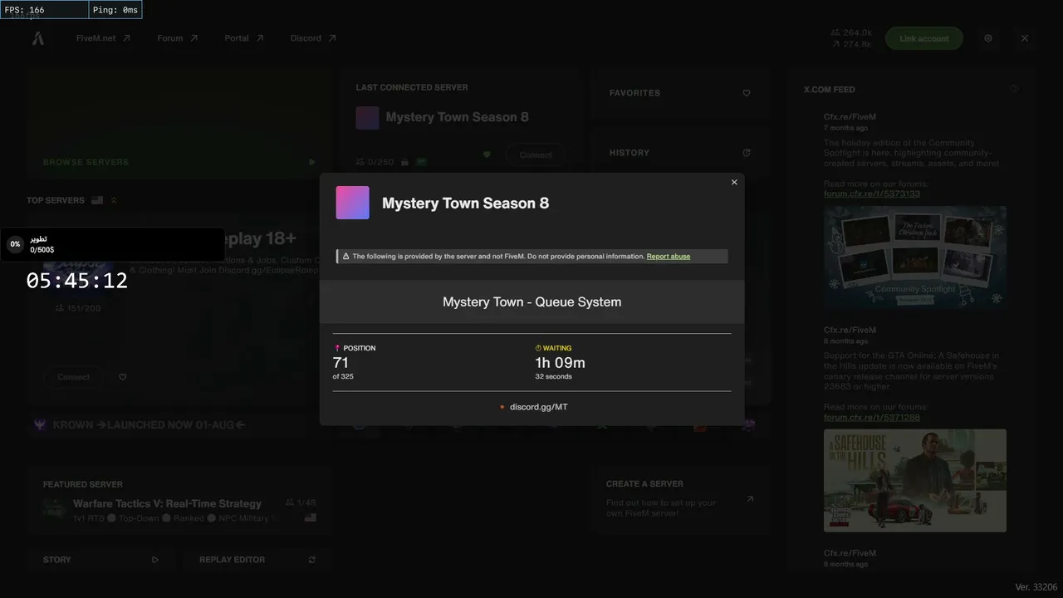Expand the Top Servers chevron
The width and height of the screenshot is (1063, 598).
tap(114, 200)
